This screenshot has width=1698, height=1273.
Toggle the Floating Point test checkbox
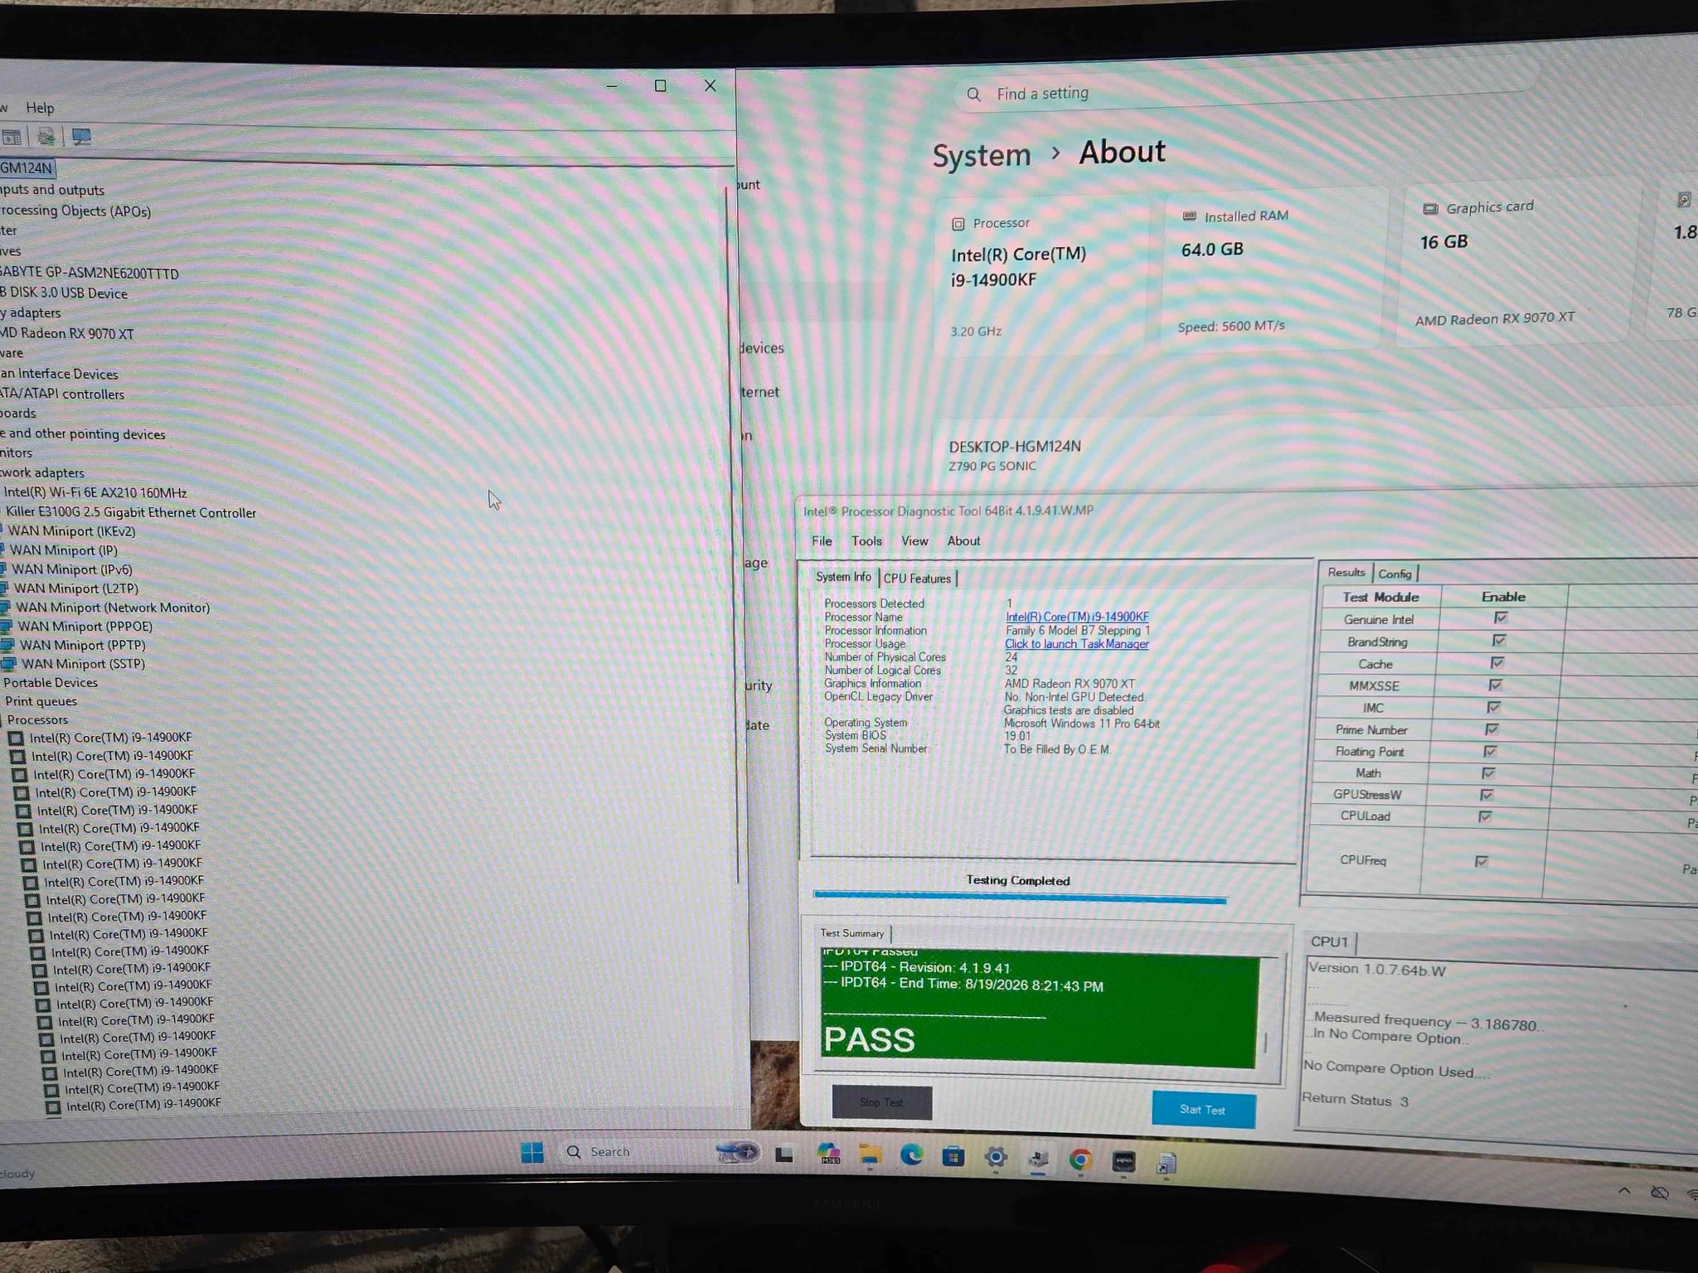tap(1491, 751)
